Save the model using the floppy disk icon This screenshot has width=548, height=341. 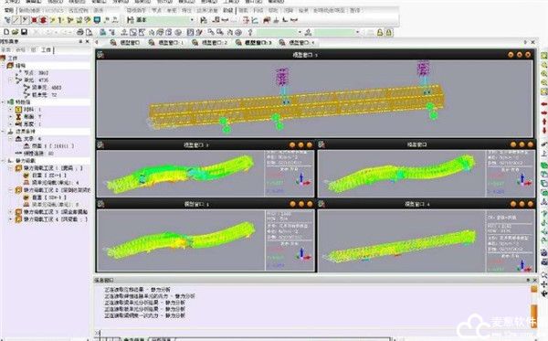pos(24,32)
